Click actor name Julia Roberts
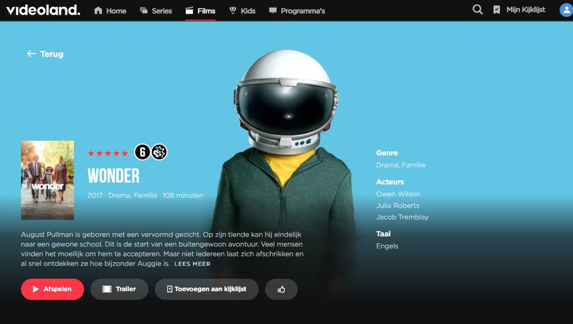 coord(397,206)
